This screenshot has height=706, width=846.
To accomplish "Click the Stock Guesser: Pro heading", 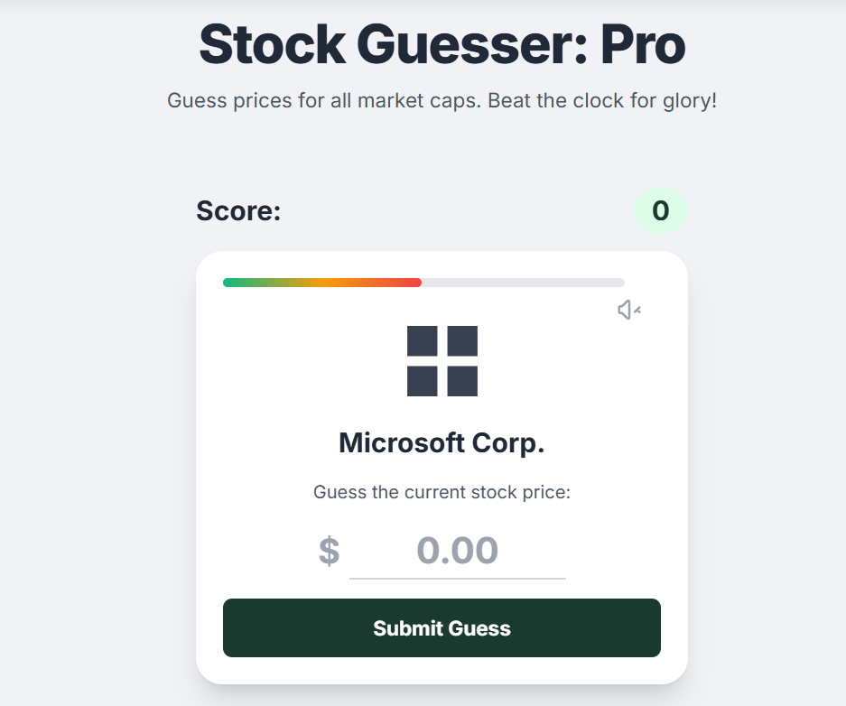I will click(x=442, y=45).
